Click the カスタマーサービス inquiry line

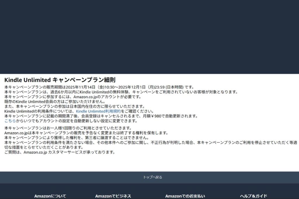pos(60,152)
